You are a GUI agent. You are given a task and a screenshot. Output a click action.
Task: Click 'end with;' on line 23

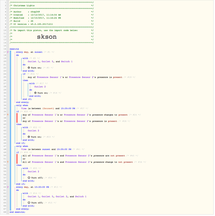click(x=29, y=71)
